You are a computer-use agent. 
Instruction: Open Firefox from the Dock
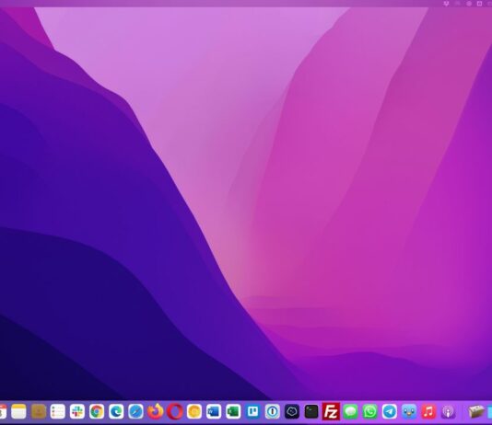point(156,411)
